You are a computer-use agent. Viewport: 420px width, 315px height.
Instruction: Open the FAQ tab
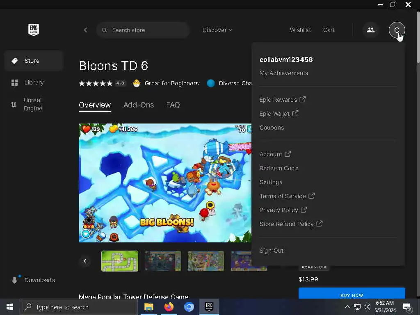(173, 105)
